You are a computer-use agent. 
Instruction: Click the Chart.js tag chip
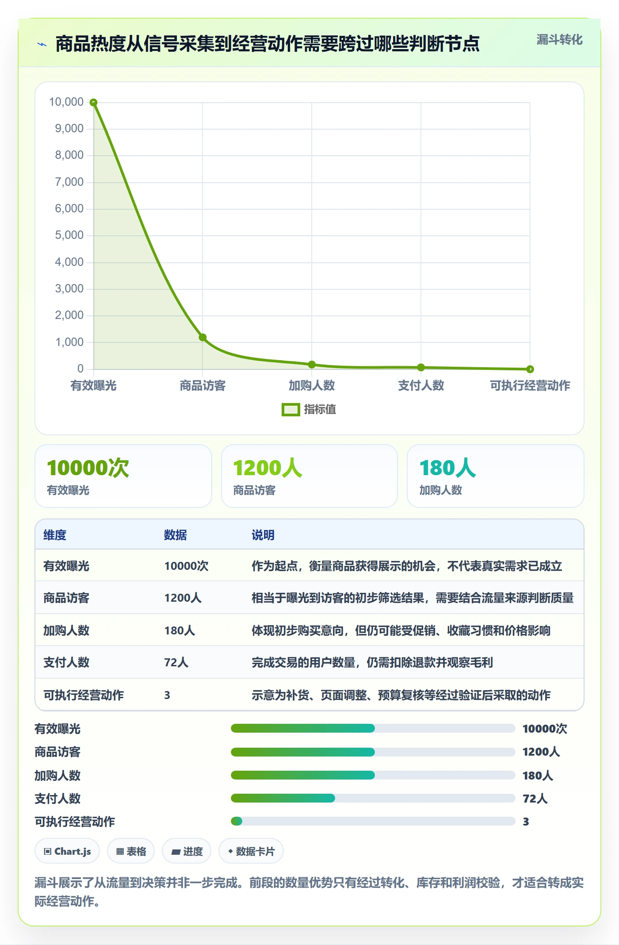tap(67, 851)
